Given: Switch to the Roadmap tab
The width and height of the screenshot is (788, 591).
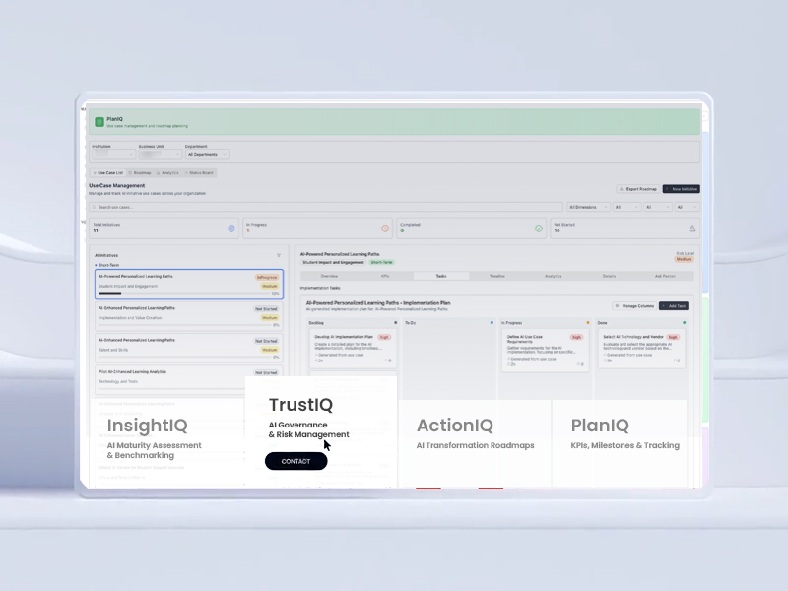Looking at the screenshot, I should [x=139, y=172].
